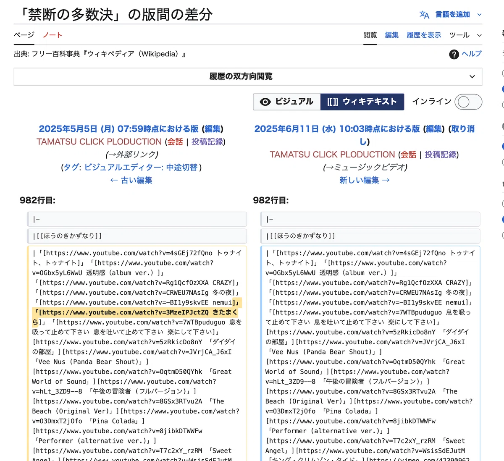The image size is (504, 461).
Task: Click the right 982行目: heading
Action: coord(271,200)
